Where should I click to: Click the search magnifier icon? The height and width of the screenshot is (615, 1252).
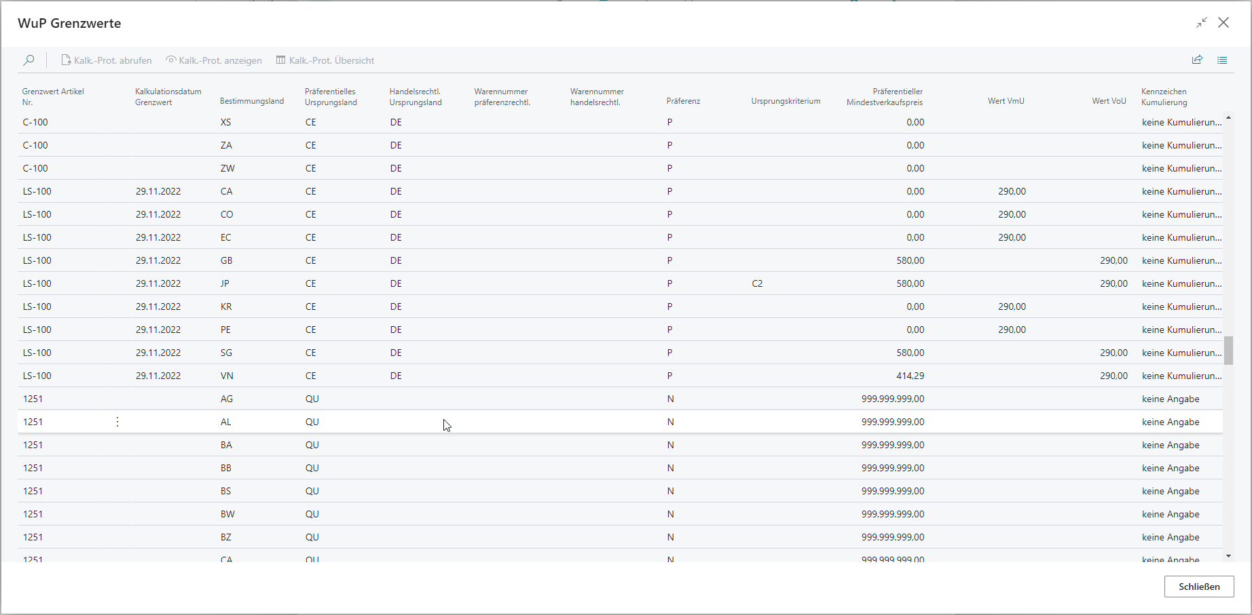point(29,60)
